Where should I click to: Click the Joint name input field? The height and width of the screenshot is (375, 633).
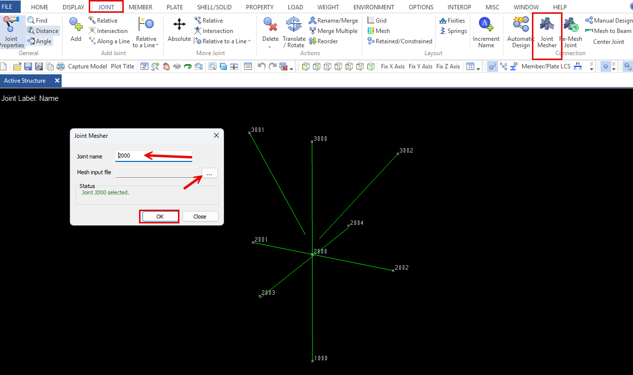[x=154, y=156]
